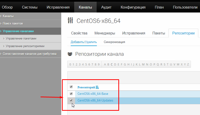This screenshot has height=115, width=200.
Task: Switch to Синхронизация subtab
Action: click(x=114, y=42)
